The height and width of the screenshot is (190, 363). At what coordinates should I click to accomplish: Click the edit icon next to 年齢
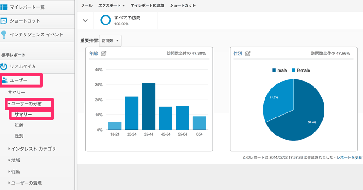103,54
